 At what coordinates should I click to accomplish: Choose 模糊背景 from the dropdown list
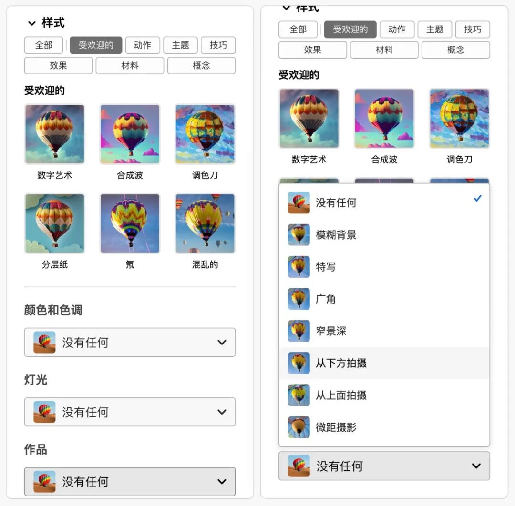click(x=384, y=234)
